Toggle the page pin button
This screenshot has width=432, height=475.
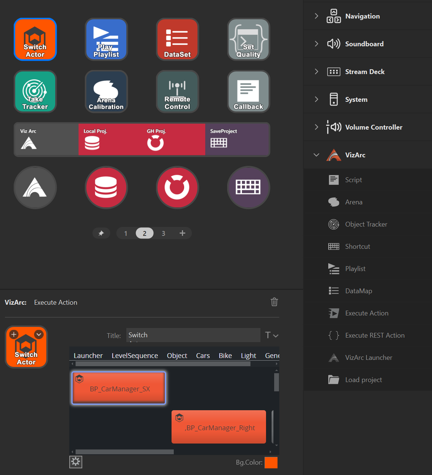(x=101, y=233)
